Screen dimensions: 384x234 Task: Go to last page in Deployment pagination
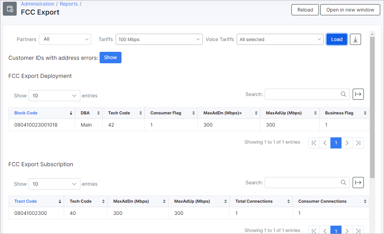(358, 143)
